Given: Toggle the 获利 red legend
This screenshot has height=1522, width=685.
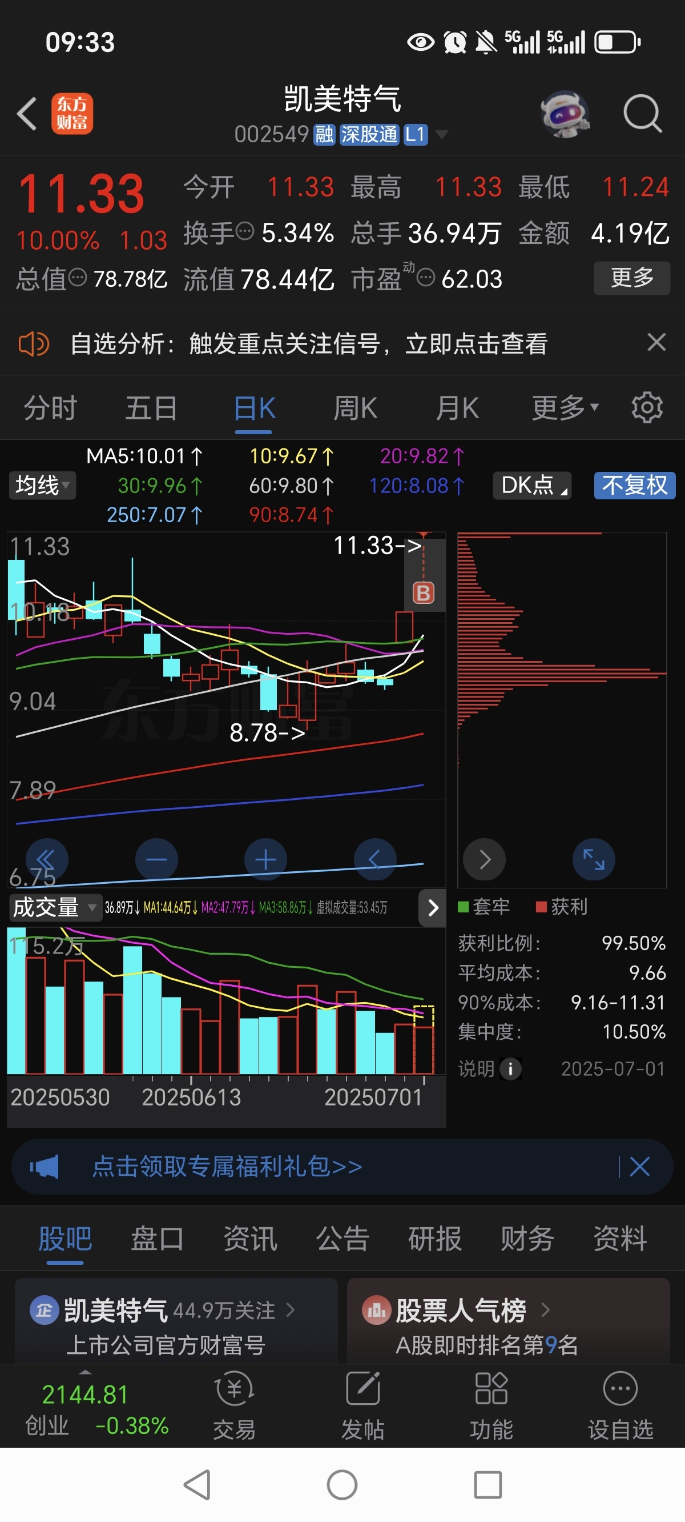Looking at the screenshot, I should pos(562,906).
